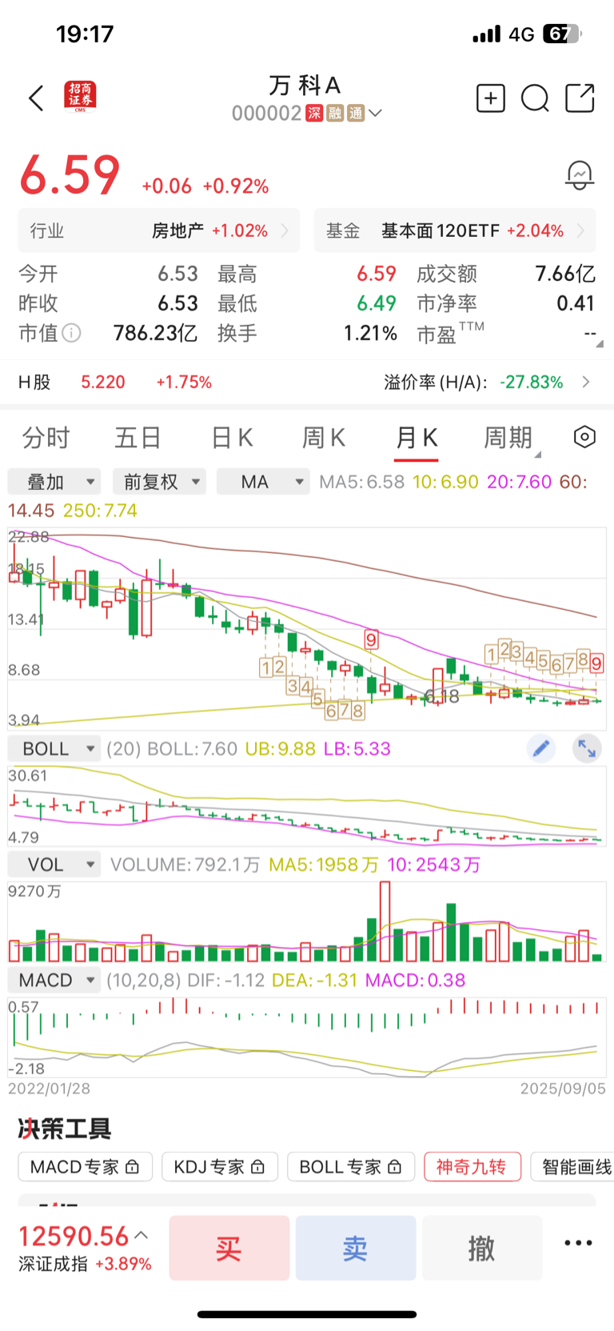Tap the 深 market badge
The image size is (614, 1331).
tap(314, 113)
